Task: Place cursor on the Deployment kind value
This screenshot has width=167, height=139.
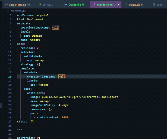Action: coord(35,19)
